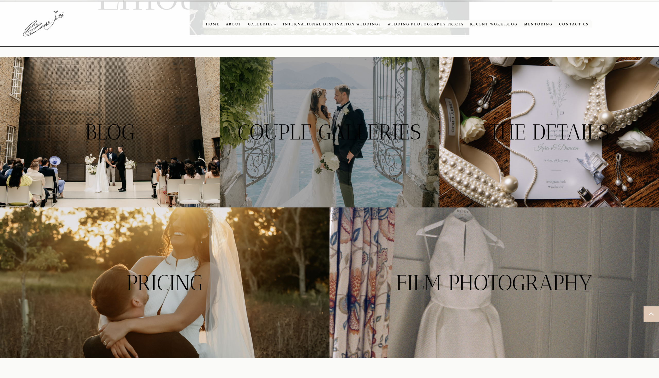
Task: Open the Home menu item
Action: (x=212, y=24)
